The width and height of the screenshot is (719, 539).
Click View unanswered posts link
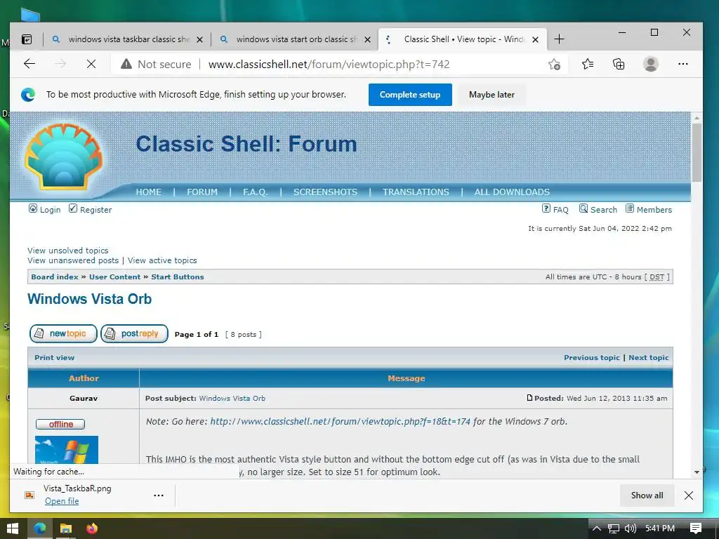pos(73,260)
